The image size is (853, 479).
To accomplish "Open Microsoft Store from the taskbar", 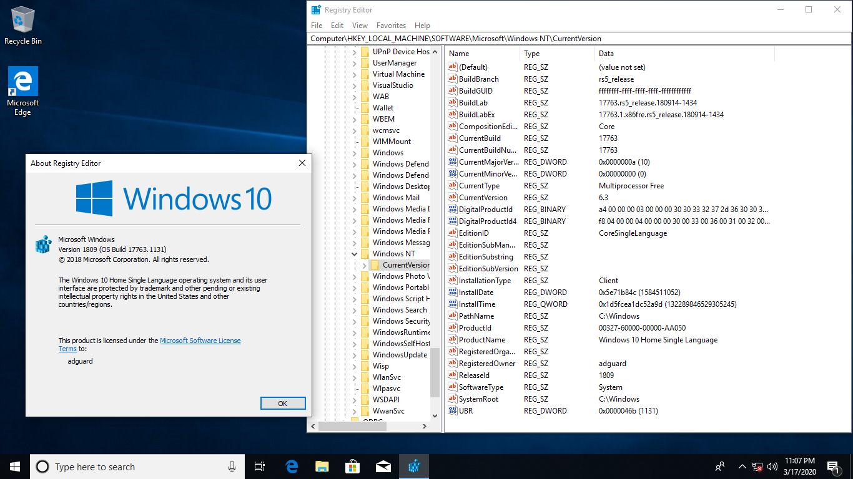I will (353, 467).
